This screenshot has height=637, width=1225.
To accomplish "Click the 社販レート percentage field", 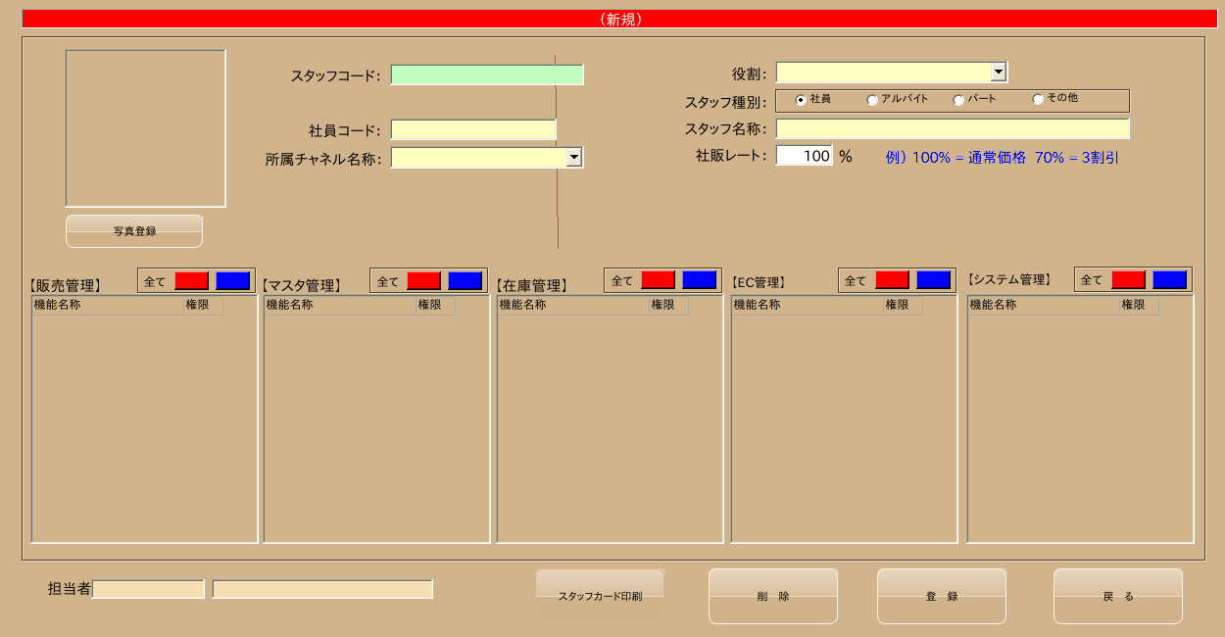I will click(x=805, y=156).
